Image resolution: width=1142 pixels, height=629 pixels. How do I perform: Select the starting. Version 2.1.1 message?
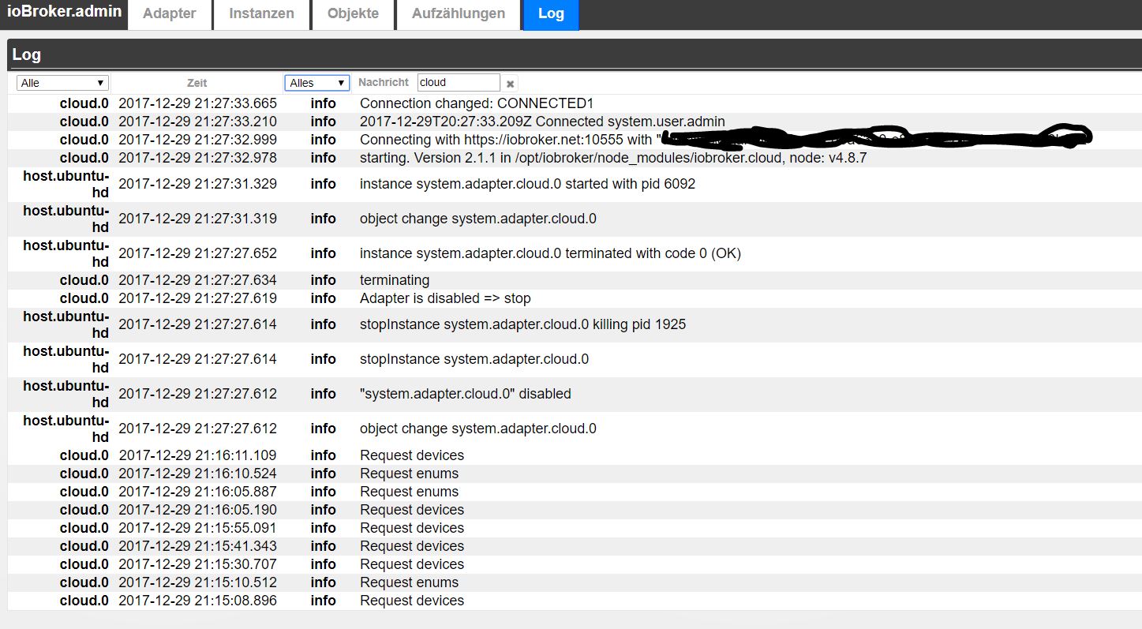tap(613, 158)
